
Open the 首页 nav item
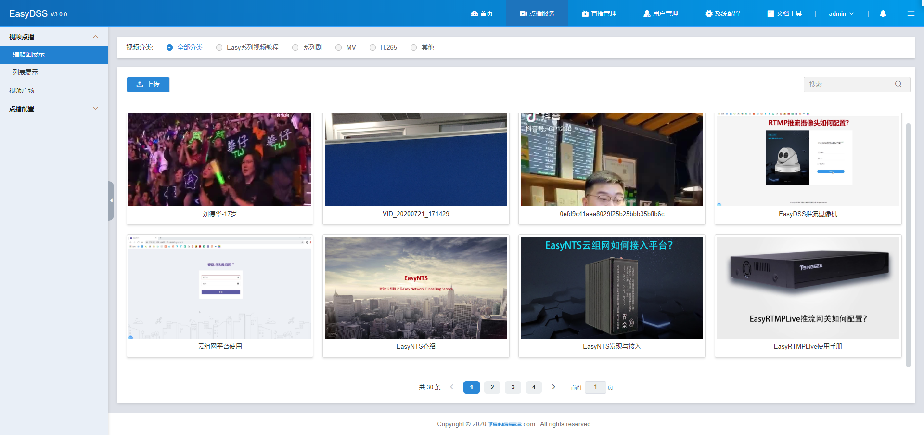coord(482,13)
